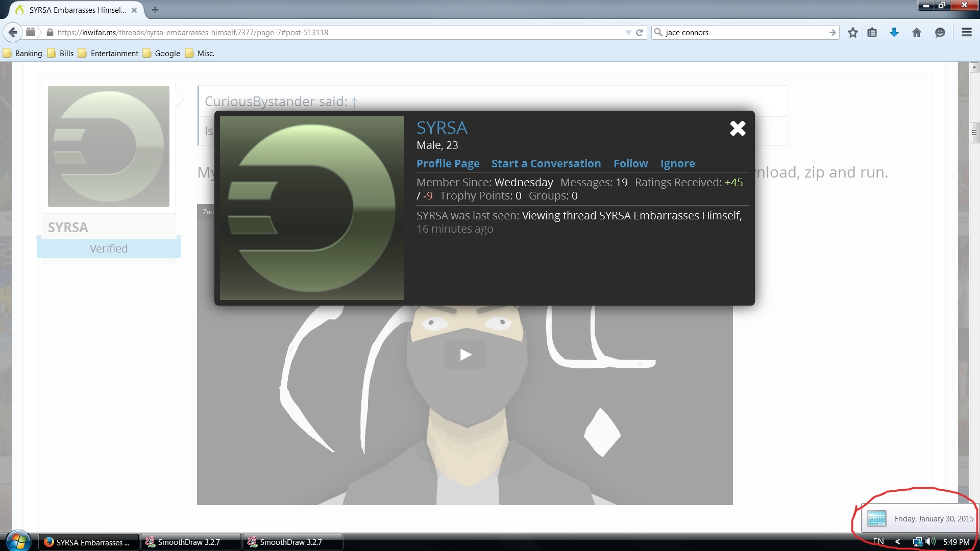Show bookmarks list icon

(x=872, y=33)
